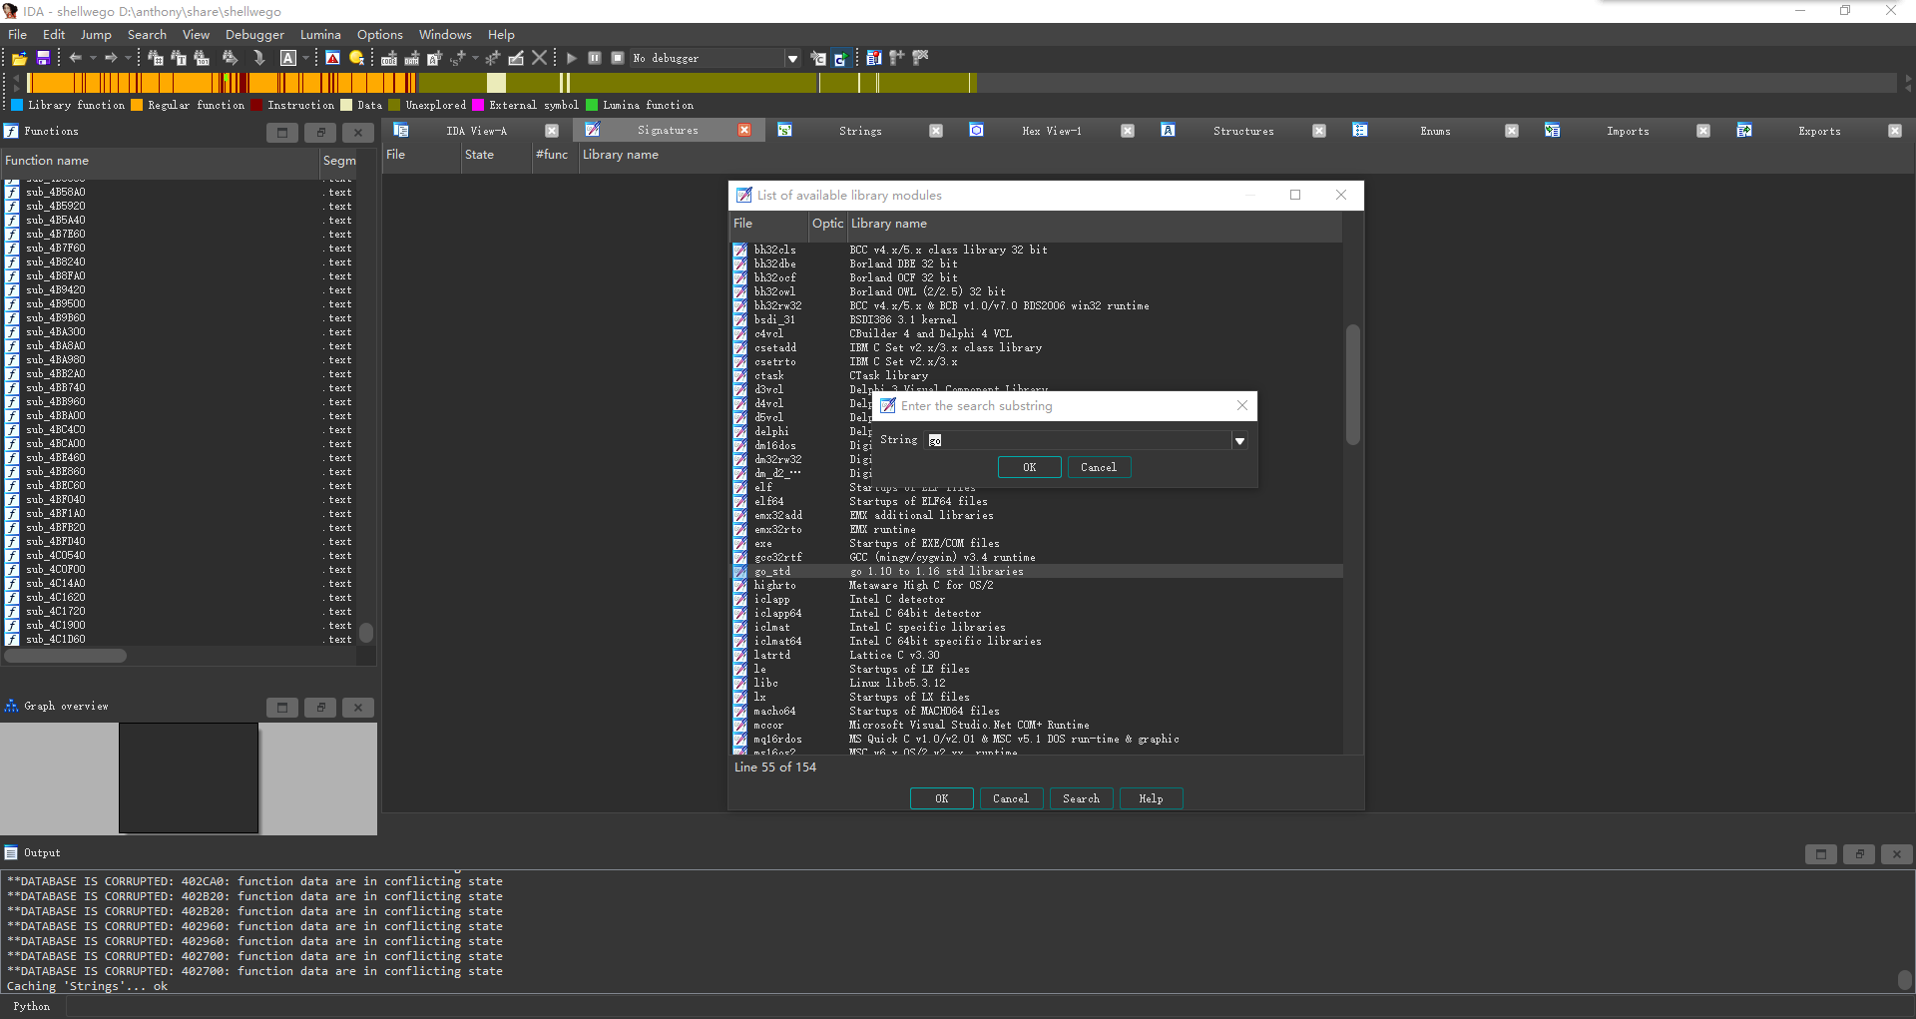Click the down-arrow jump toolbar icon
The width and height of the screenshot is (1916, 1019).
(258, 58)
